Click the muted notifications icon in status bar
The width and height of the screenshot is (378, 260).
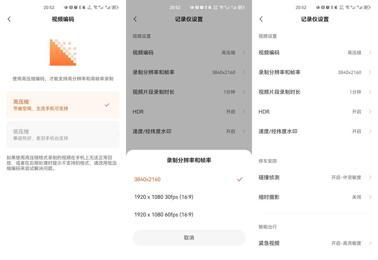(x=84, y=7)
